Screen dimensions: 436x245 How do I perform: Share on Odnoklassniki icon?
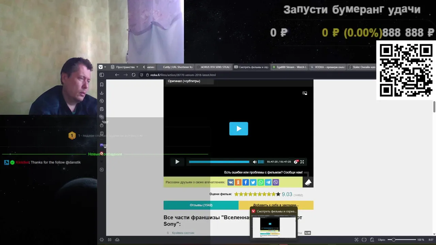[x=238, y=182]
